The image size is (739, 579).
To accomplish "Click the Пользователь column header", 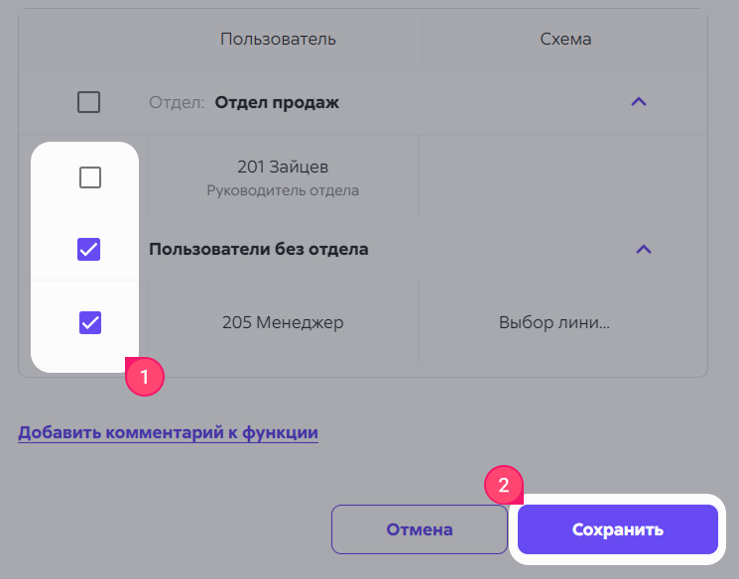I will tap(278, 40).
